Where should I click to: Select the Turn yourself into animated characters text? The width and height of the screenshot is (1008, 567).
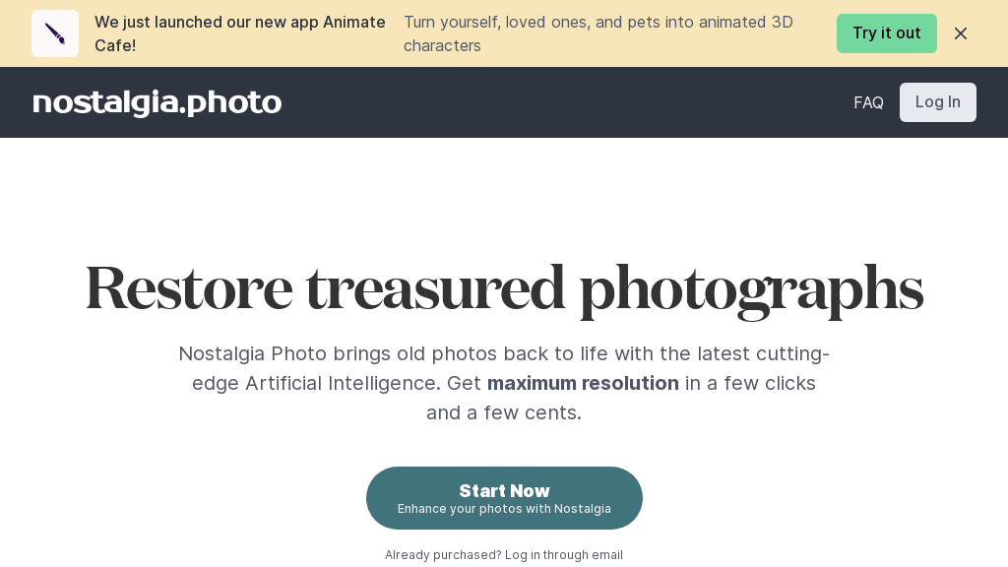[598, 33]
